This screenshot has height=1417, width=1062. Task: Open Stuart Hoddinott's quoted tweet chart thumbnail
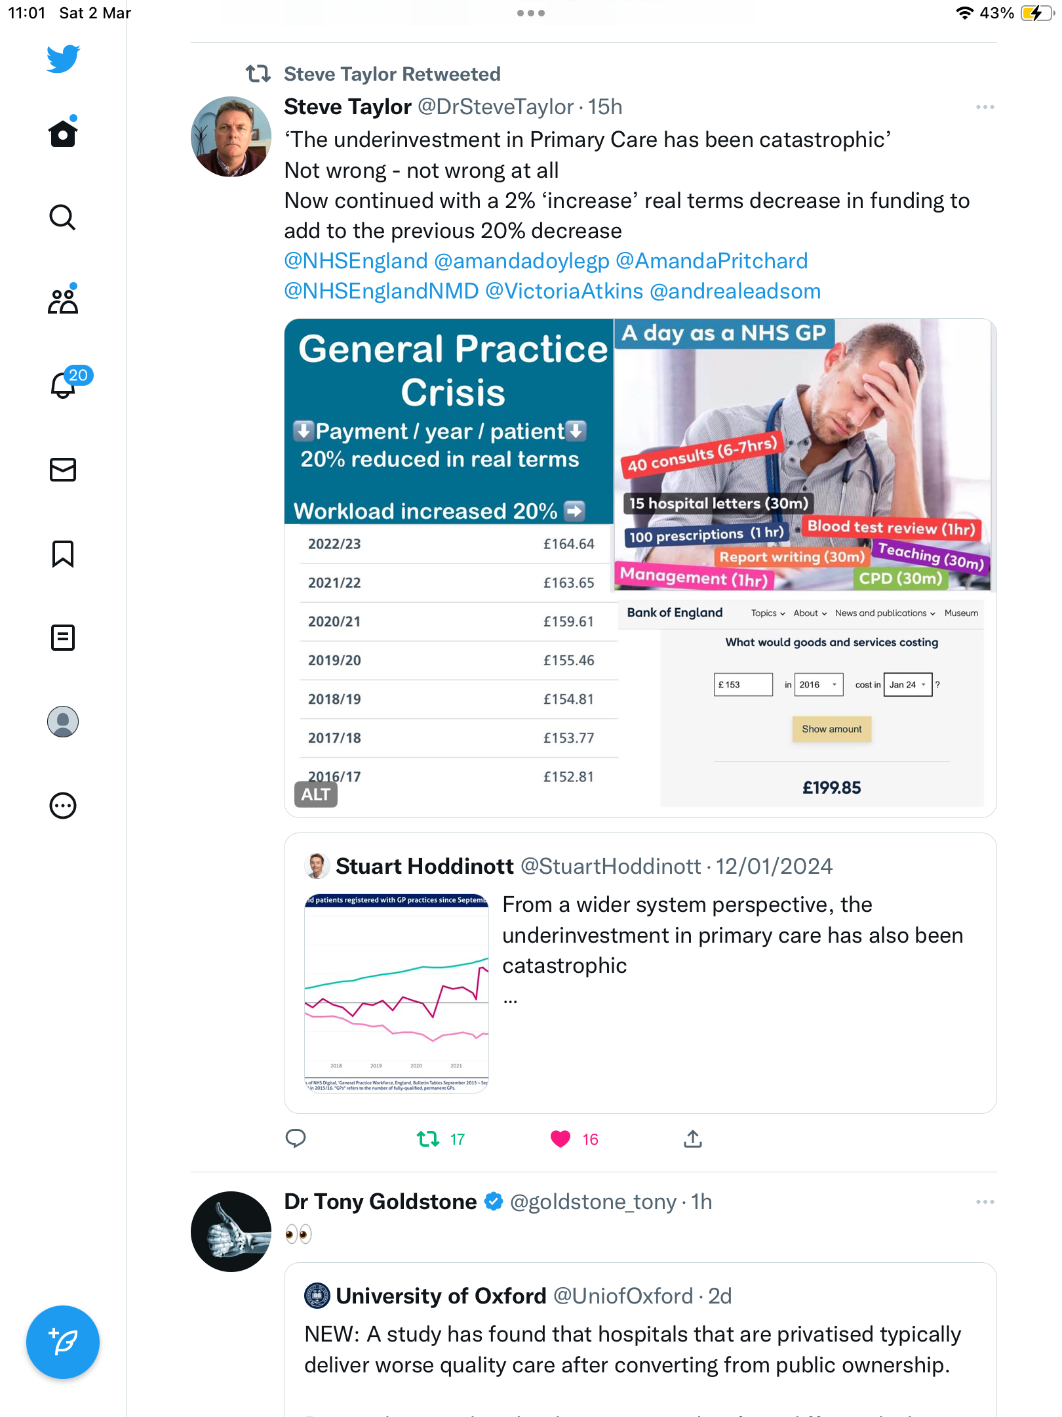pyautogui.click(x=397, y=993)
